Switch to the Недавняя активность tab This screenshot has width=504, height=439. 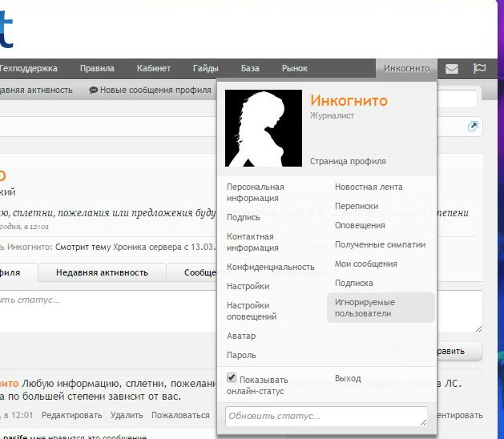102,272
